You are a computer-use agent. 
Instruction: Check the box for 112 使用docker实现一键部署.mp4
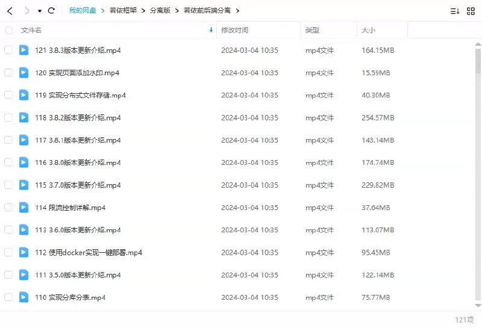tap(8, 252)
